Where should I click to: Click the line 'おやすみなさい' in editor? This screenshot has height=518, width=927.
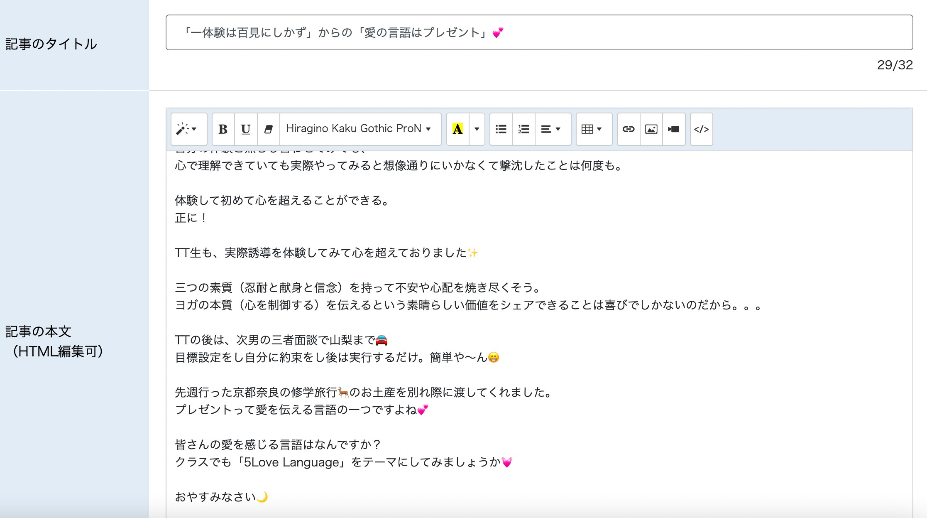click(216, 497)
